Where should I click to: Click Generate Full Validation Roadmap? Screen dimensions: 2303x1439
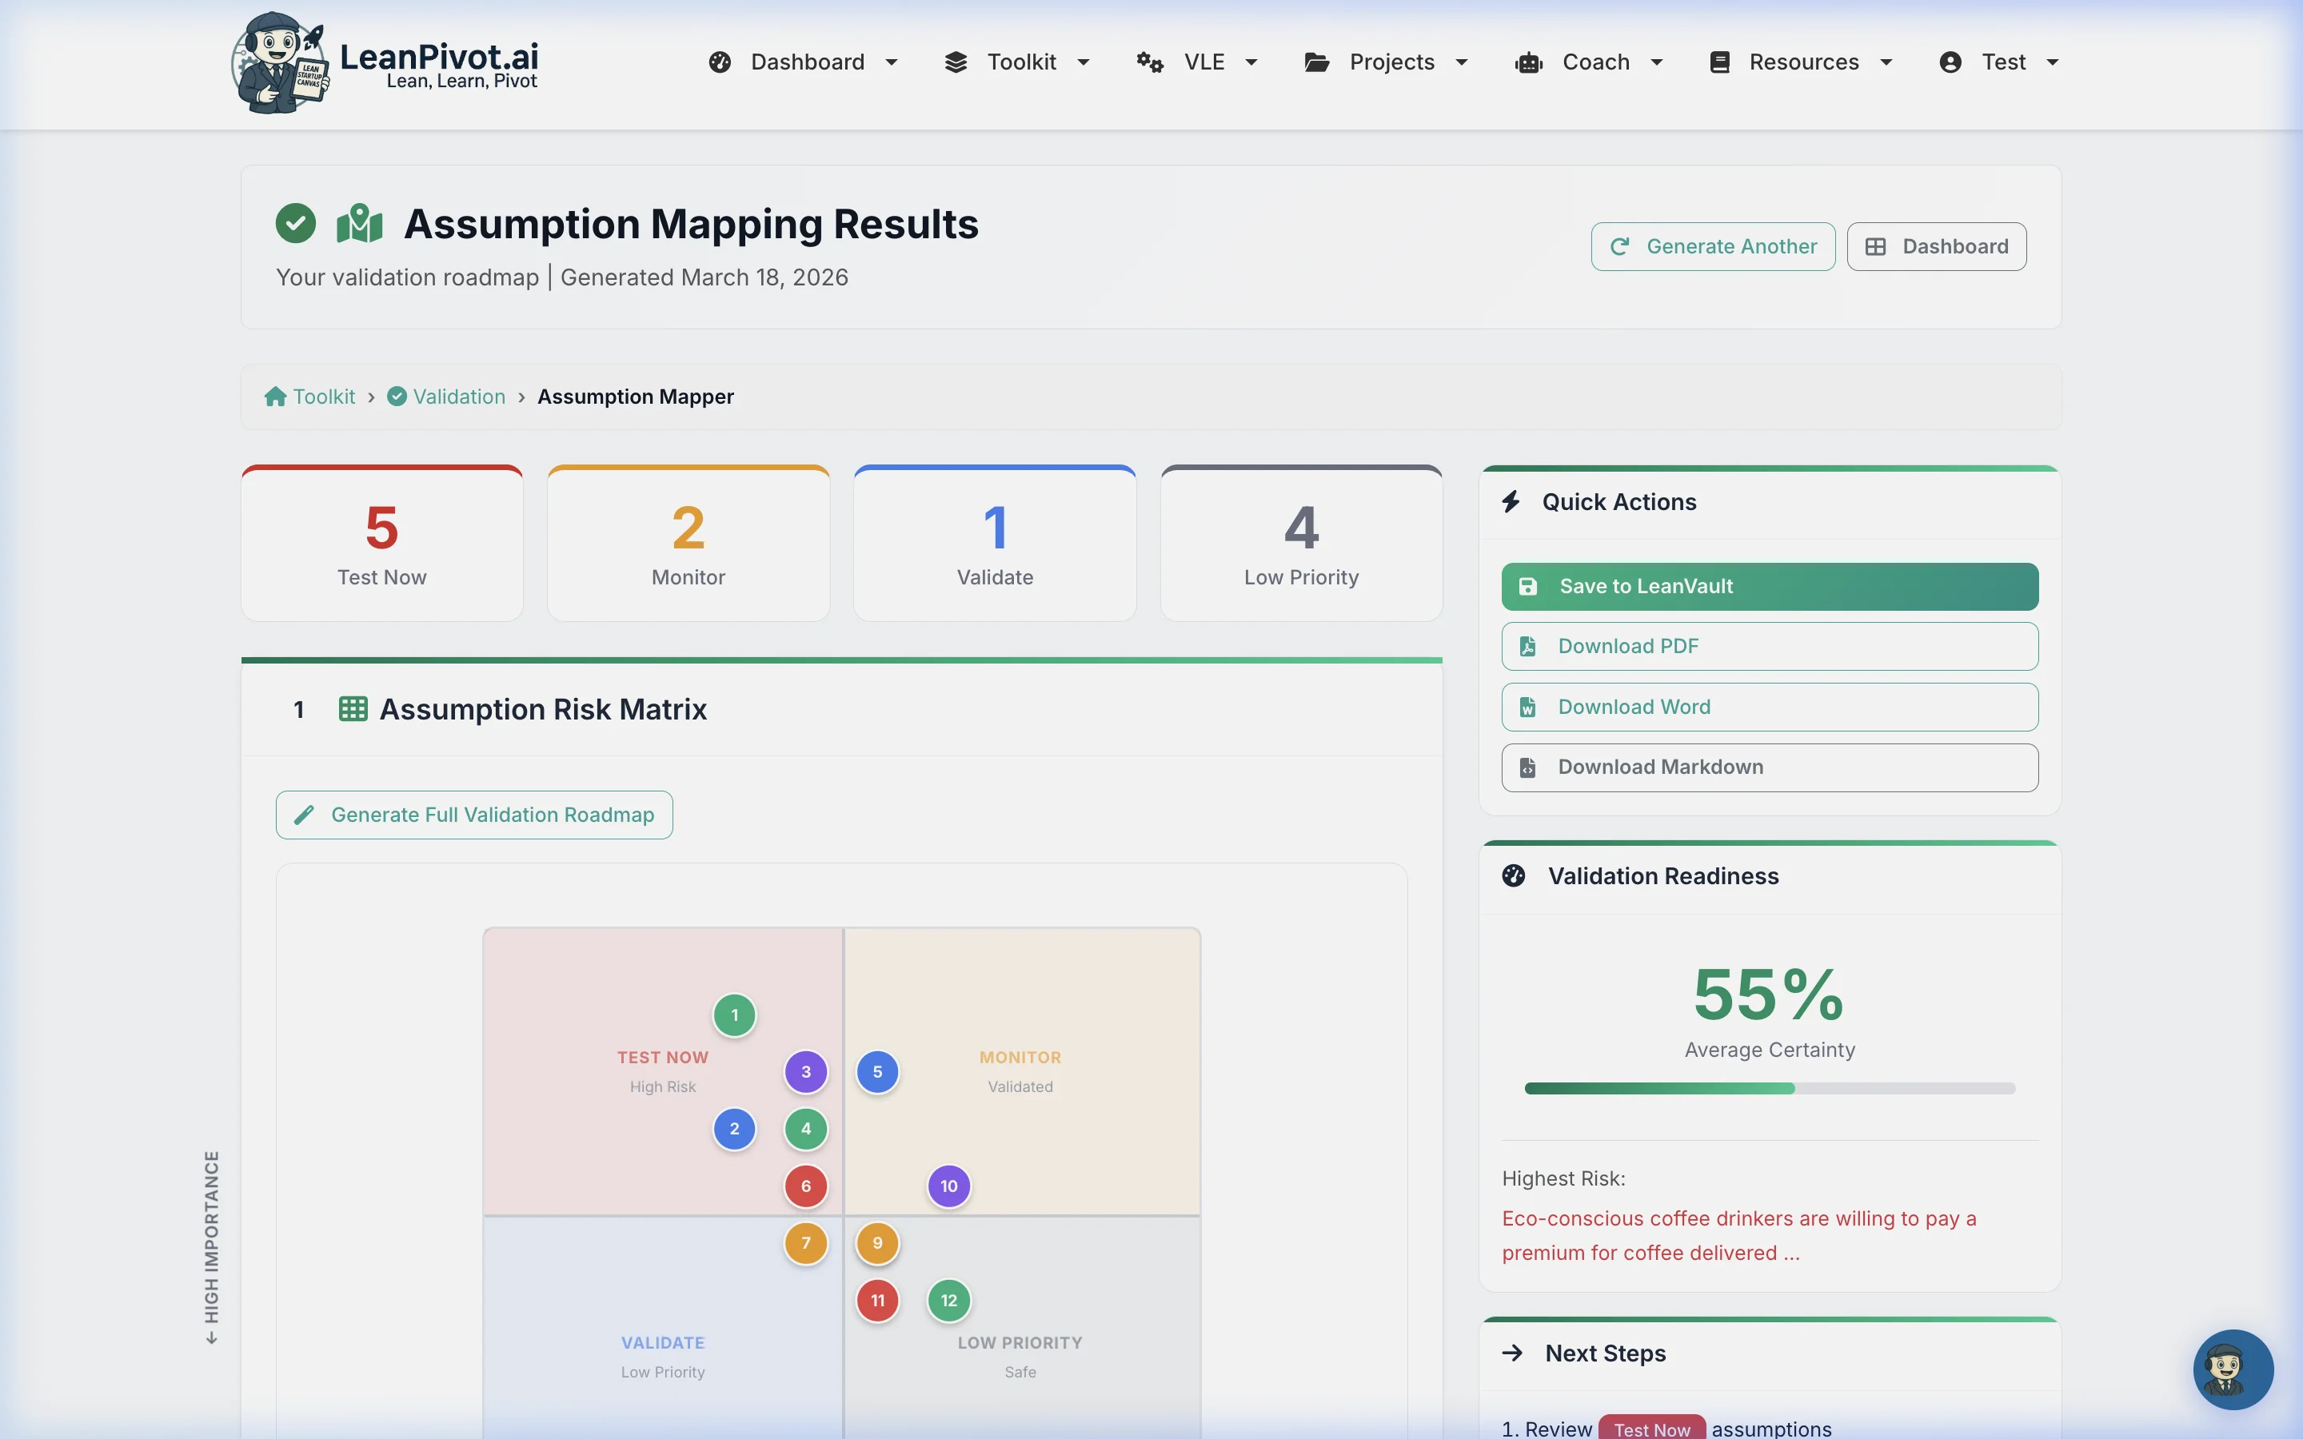tap(474, 815)
